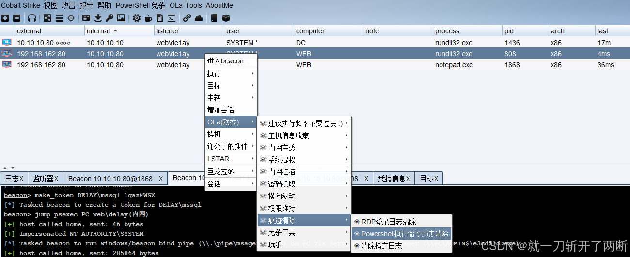630x257 pixels.
Task: Click the Connect plus toolbar icon
Action: pyautogui.click(x=5, y=18)
